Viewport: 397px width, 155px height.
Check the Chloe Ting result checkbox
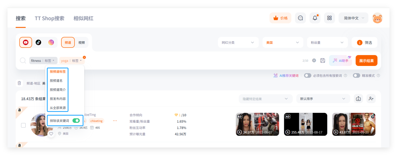click(23, 125)
